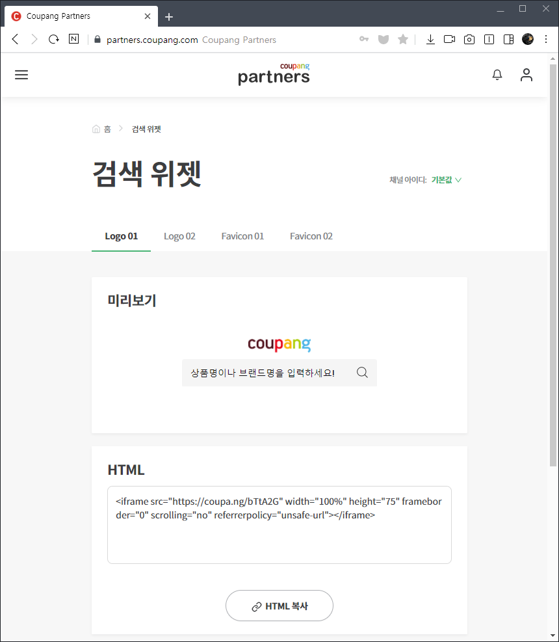This screenshot has width=559, height=642.
Task: Click the coupang logo in preview
Action: point(279,344)
